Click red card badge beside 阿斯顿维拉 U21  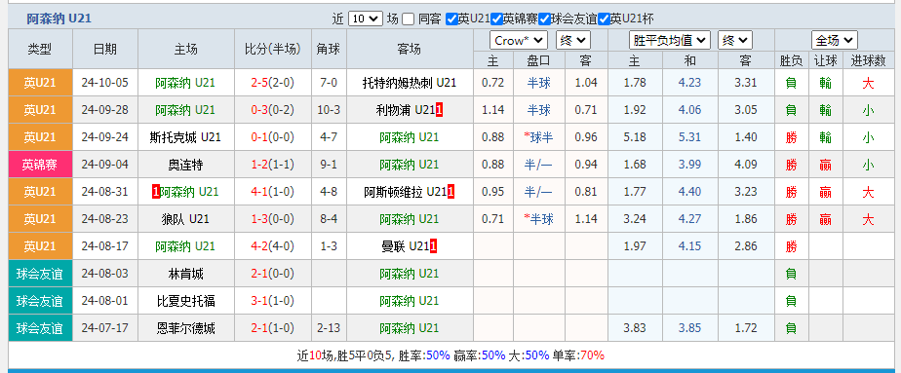(451, 192)
